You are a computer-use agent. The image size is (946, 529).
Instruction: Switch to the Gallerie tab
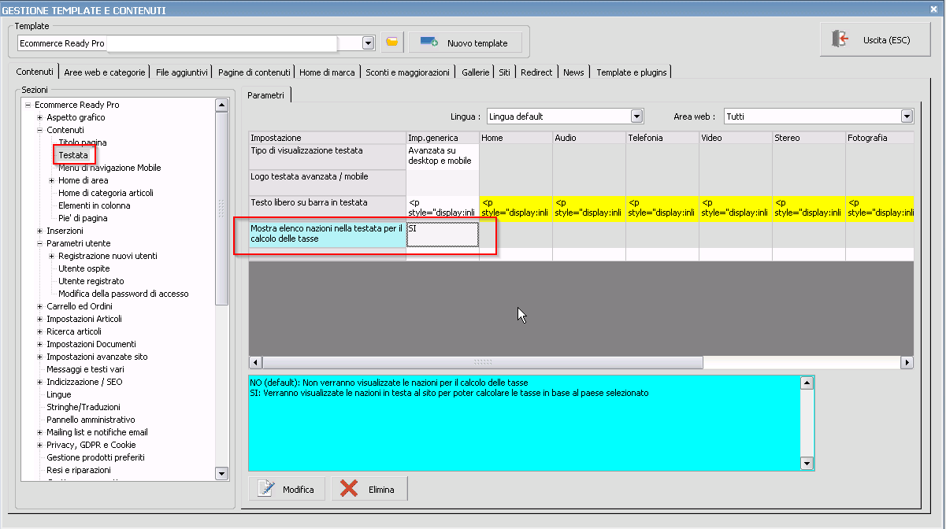click(475, 72)
